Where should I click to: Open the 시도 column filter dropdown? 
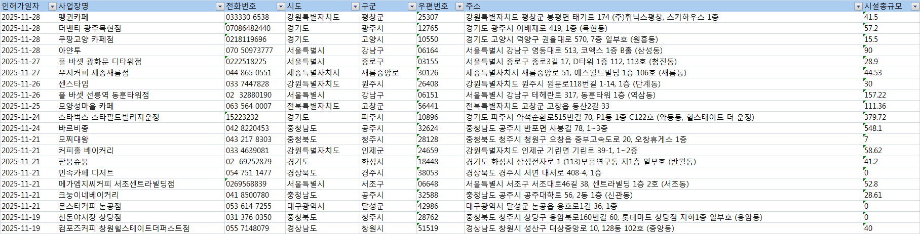pos(355,6)
